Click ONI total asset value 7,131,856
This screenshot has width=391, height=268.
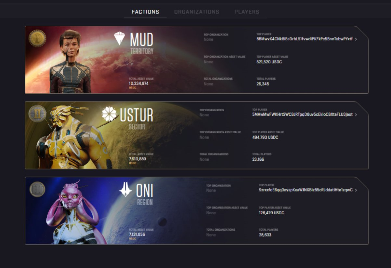pos(137,234)
